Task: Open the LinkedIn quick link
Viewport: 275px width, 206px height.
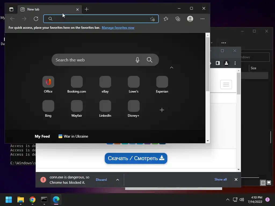Action: (105, 109)
